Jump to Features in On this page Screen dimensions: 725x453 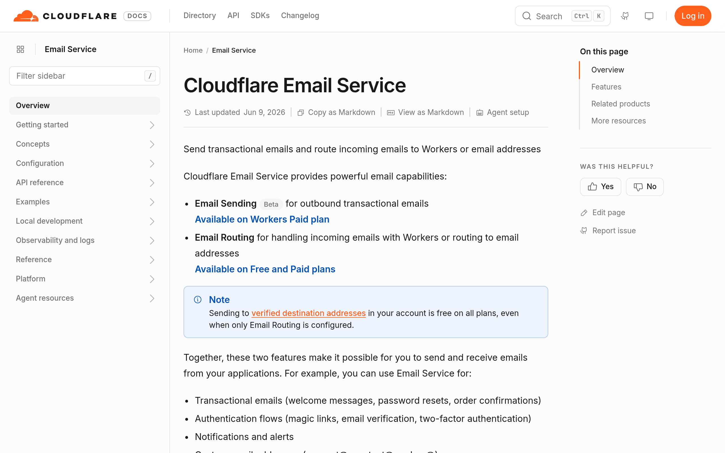point(606,87)
